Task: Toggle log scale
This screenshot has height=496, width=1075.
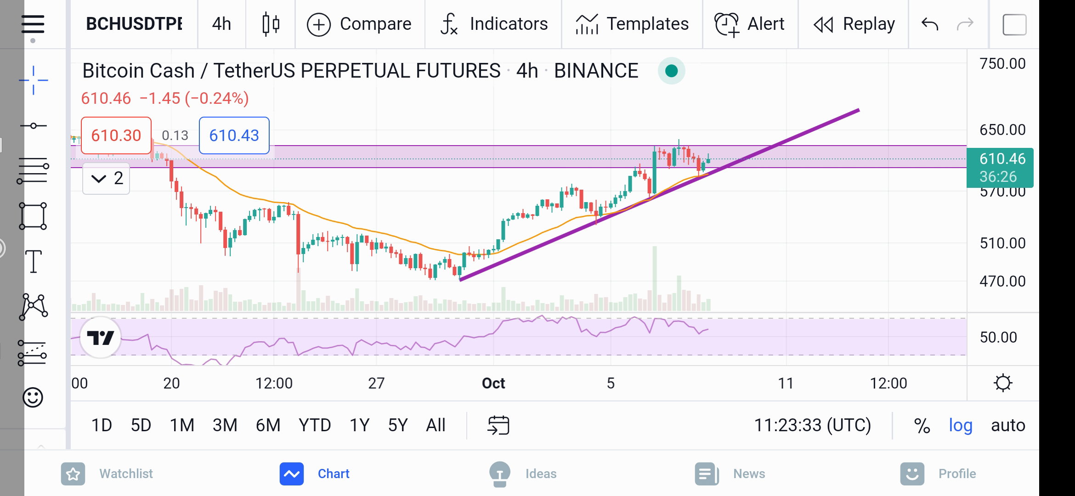Action: 961,425
